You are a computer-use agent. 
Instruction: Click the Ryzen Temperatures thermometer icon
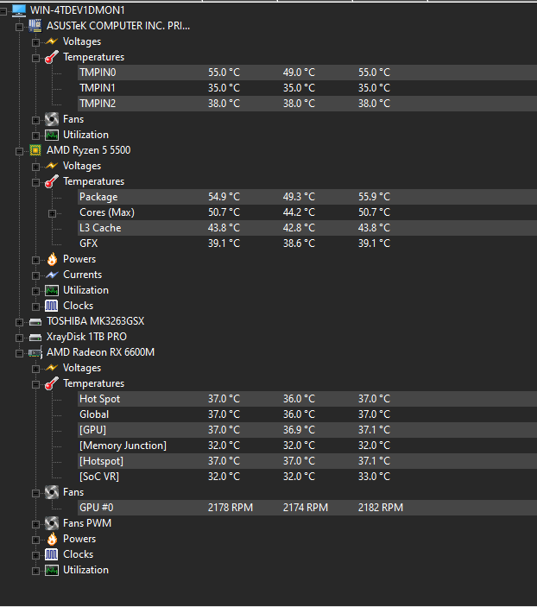[x=52, y=181]
